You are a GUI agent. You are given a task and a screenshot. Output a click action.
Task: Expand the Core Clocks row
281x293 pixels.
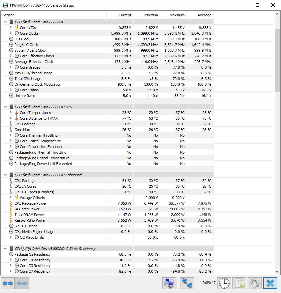10,33
